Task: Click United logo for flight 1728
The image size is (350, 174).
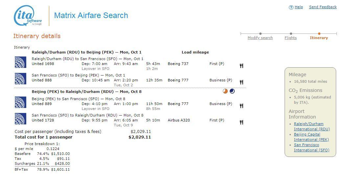Action: click(x=20, y=119)
